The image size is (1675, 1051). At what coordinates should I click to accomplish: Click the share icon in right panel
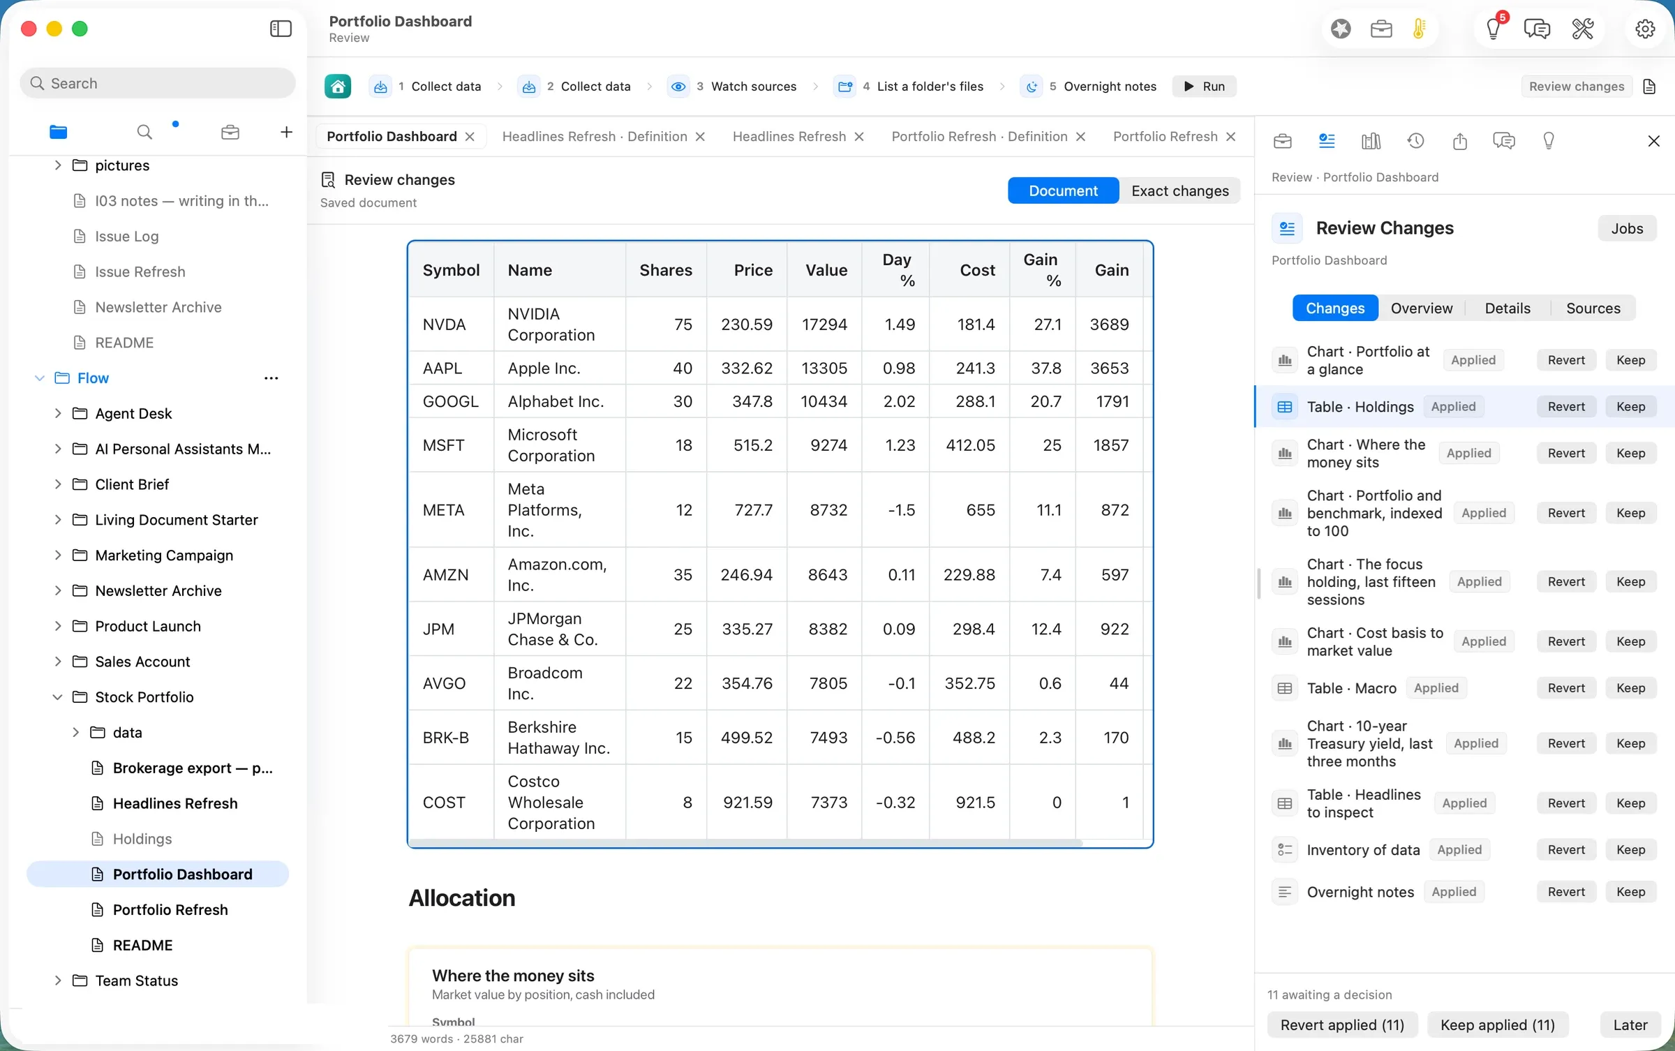[1460, 141]
